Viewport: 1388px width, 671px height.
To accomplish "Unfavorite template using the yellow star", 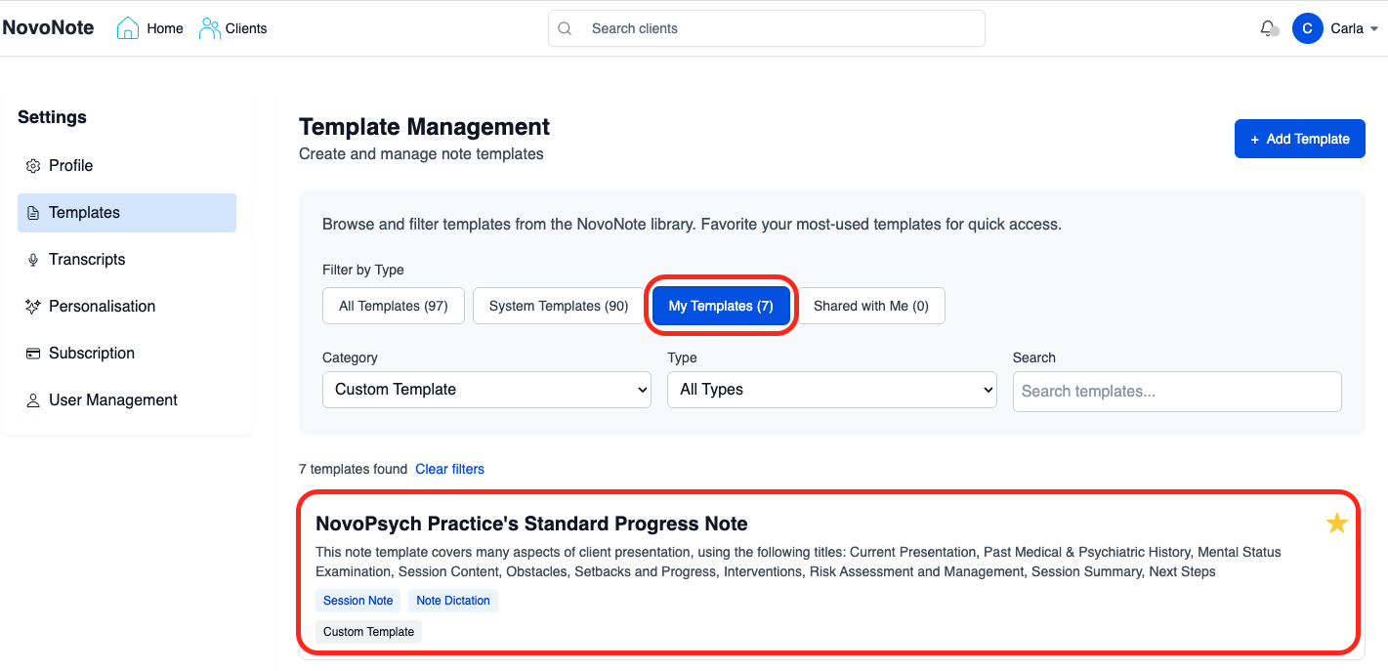I will 1337,524.
